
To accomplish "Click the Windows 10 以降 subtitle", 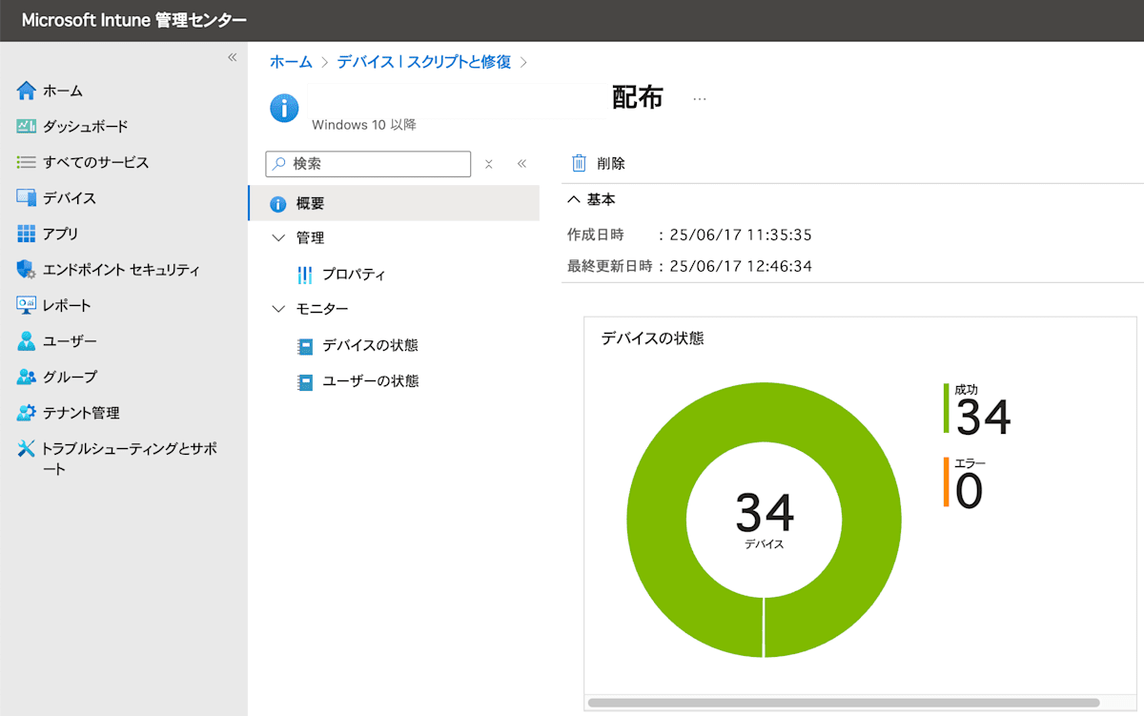I will (x=364, y=125).
